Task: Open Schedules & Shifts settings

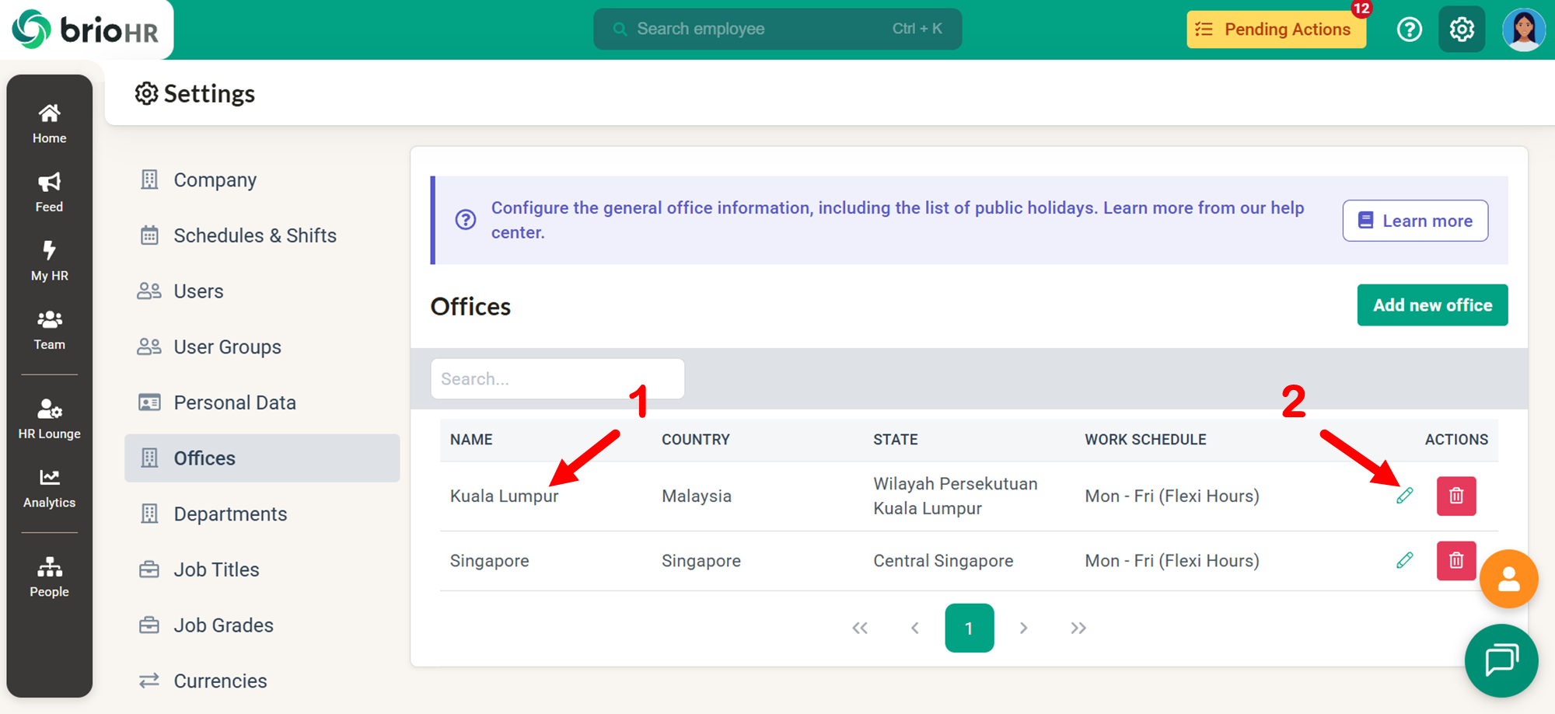Action: (254, 235)
